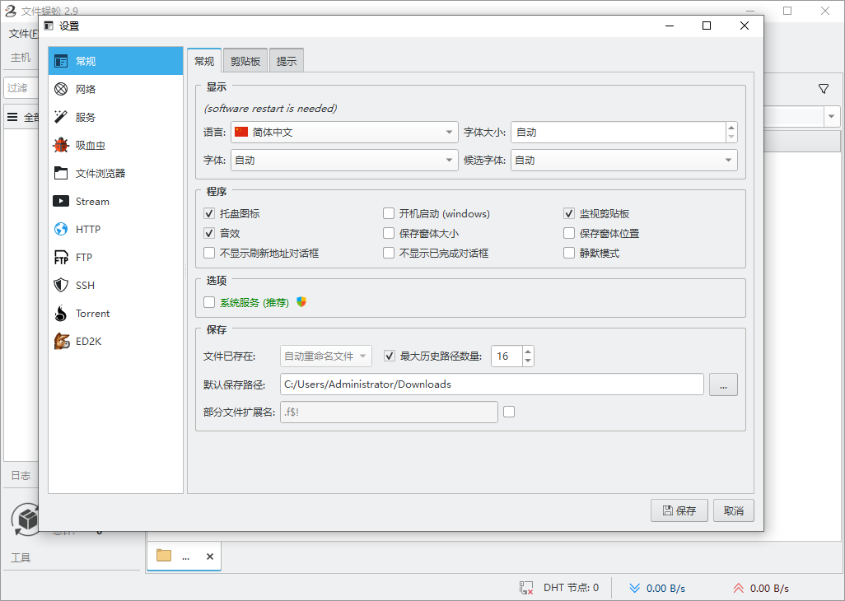Viewport: 845px width, 601px height.
Task: Click the upload speed arrow icon
Action: click(x=738, y=588)
